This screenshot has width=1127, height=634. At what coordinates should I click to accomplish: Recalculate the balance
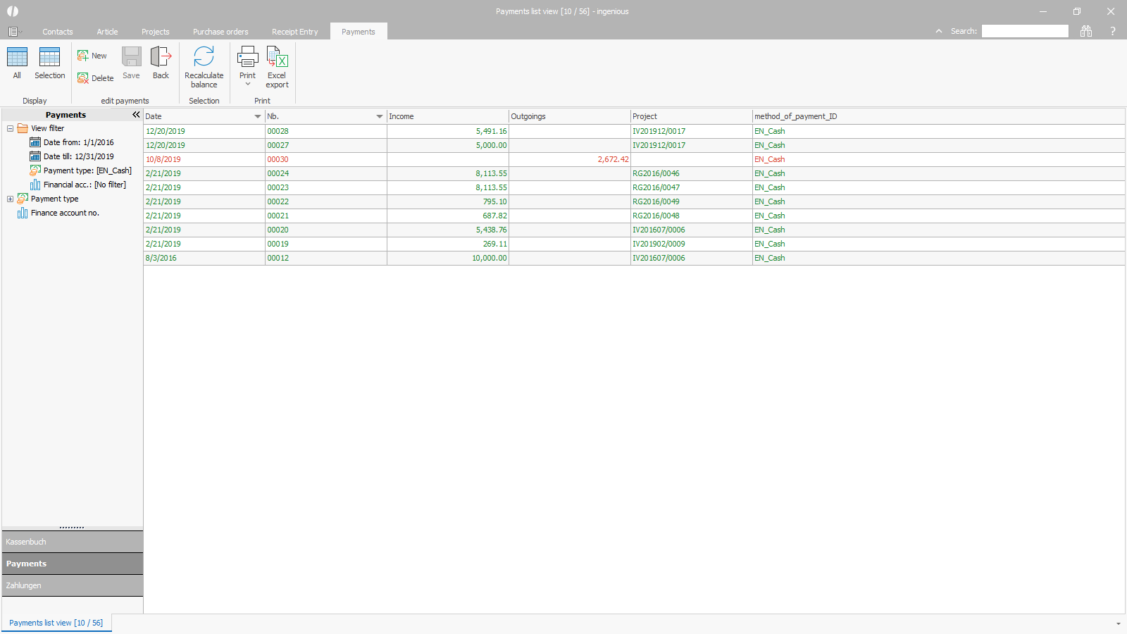(x=204, y=66)
